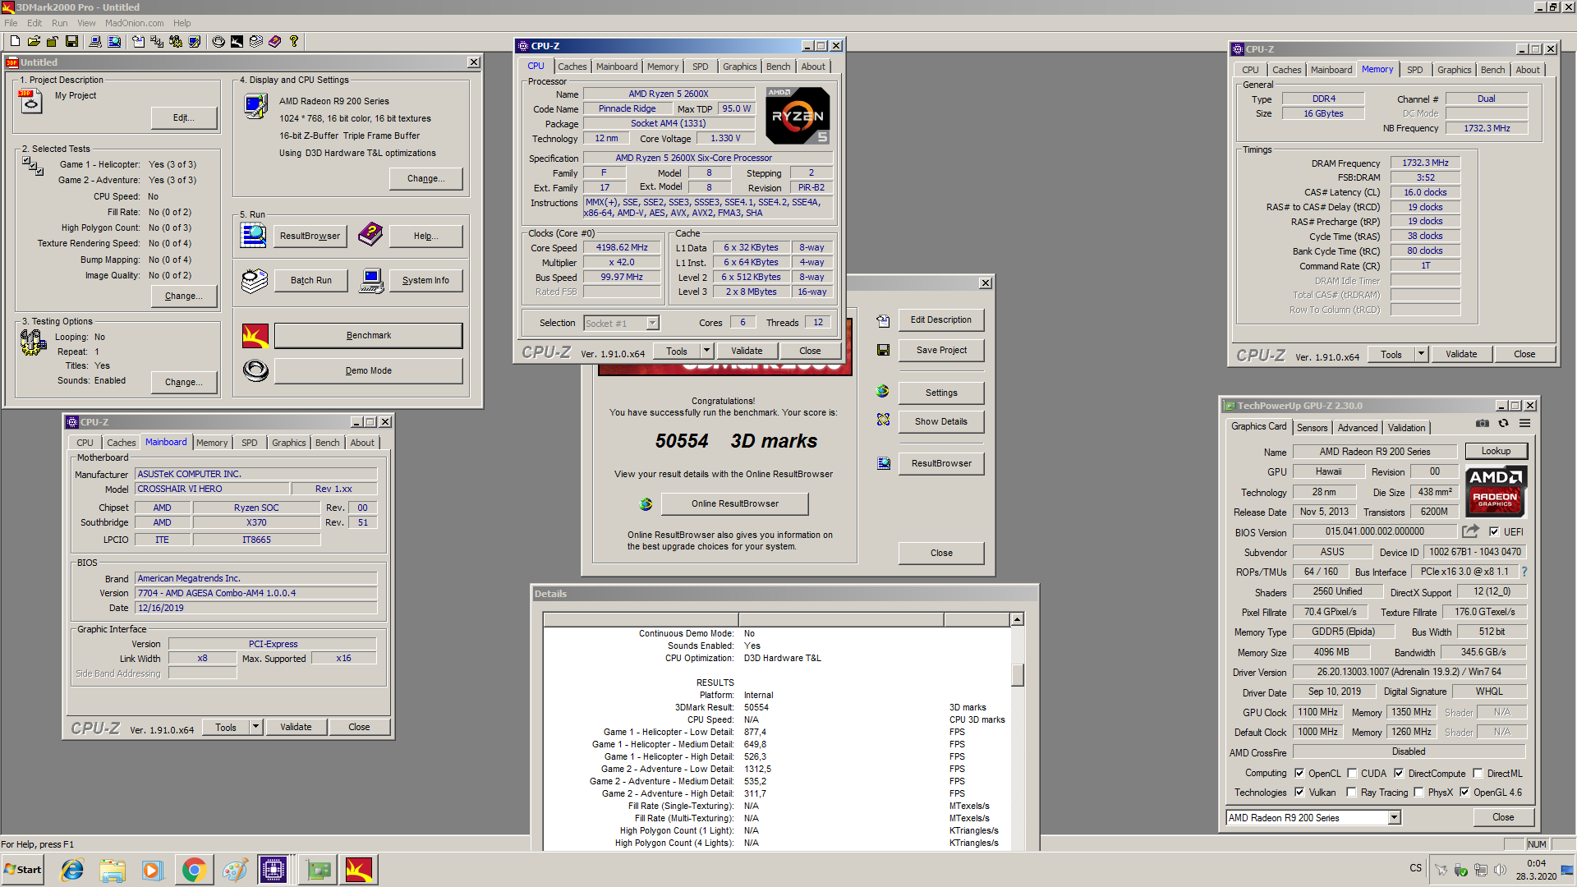Expand Tools dropdown arrow in CPU tab window
Screen dimensions: 1577x887
706,351
